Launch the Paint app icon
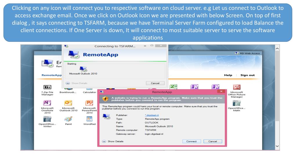This screenshot has height=167, width=297. point(68,119)
